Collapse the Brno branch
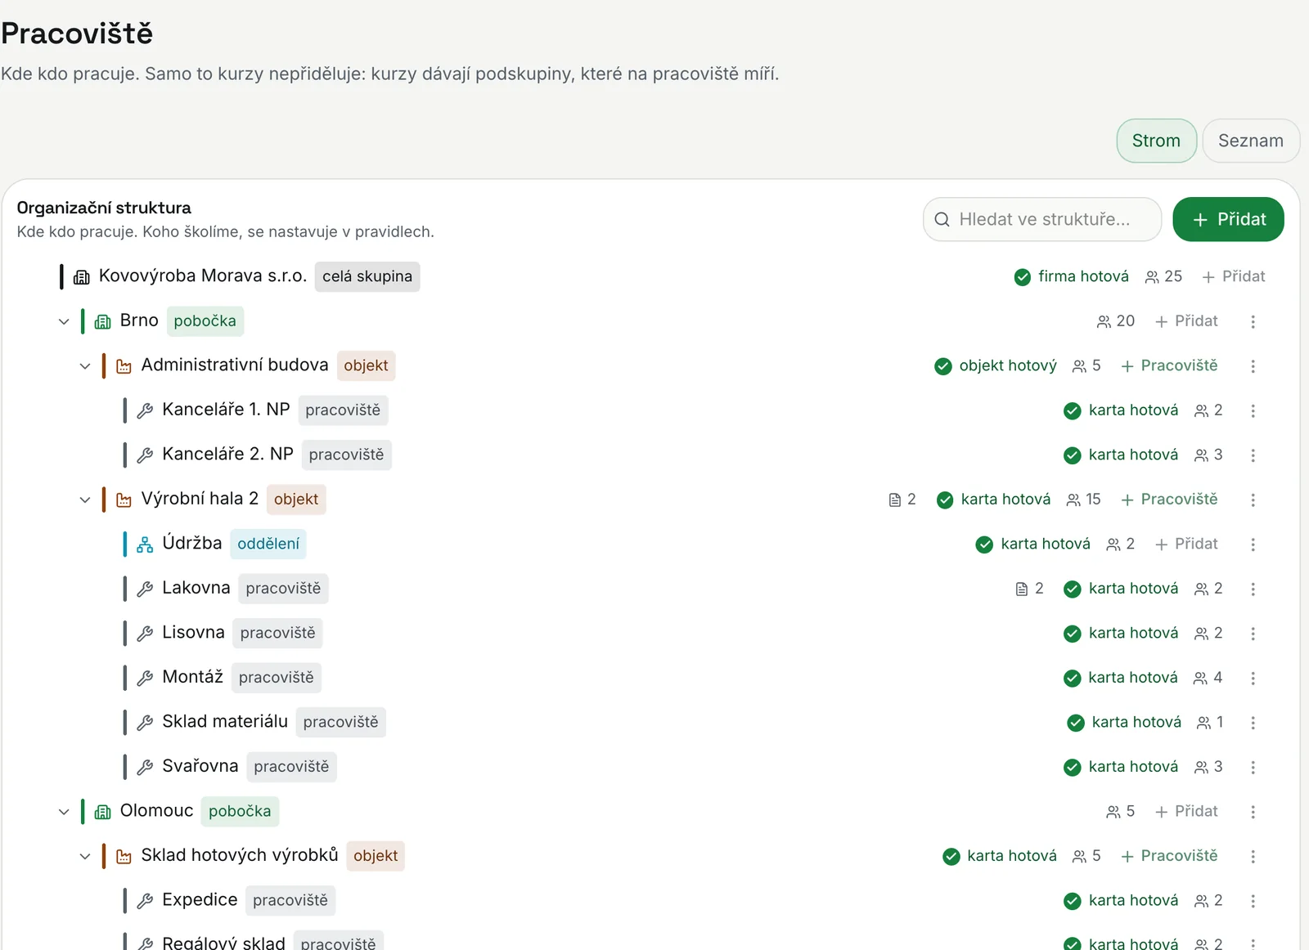The image size is (1309, 950). [64, 321]
